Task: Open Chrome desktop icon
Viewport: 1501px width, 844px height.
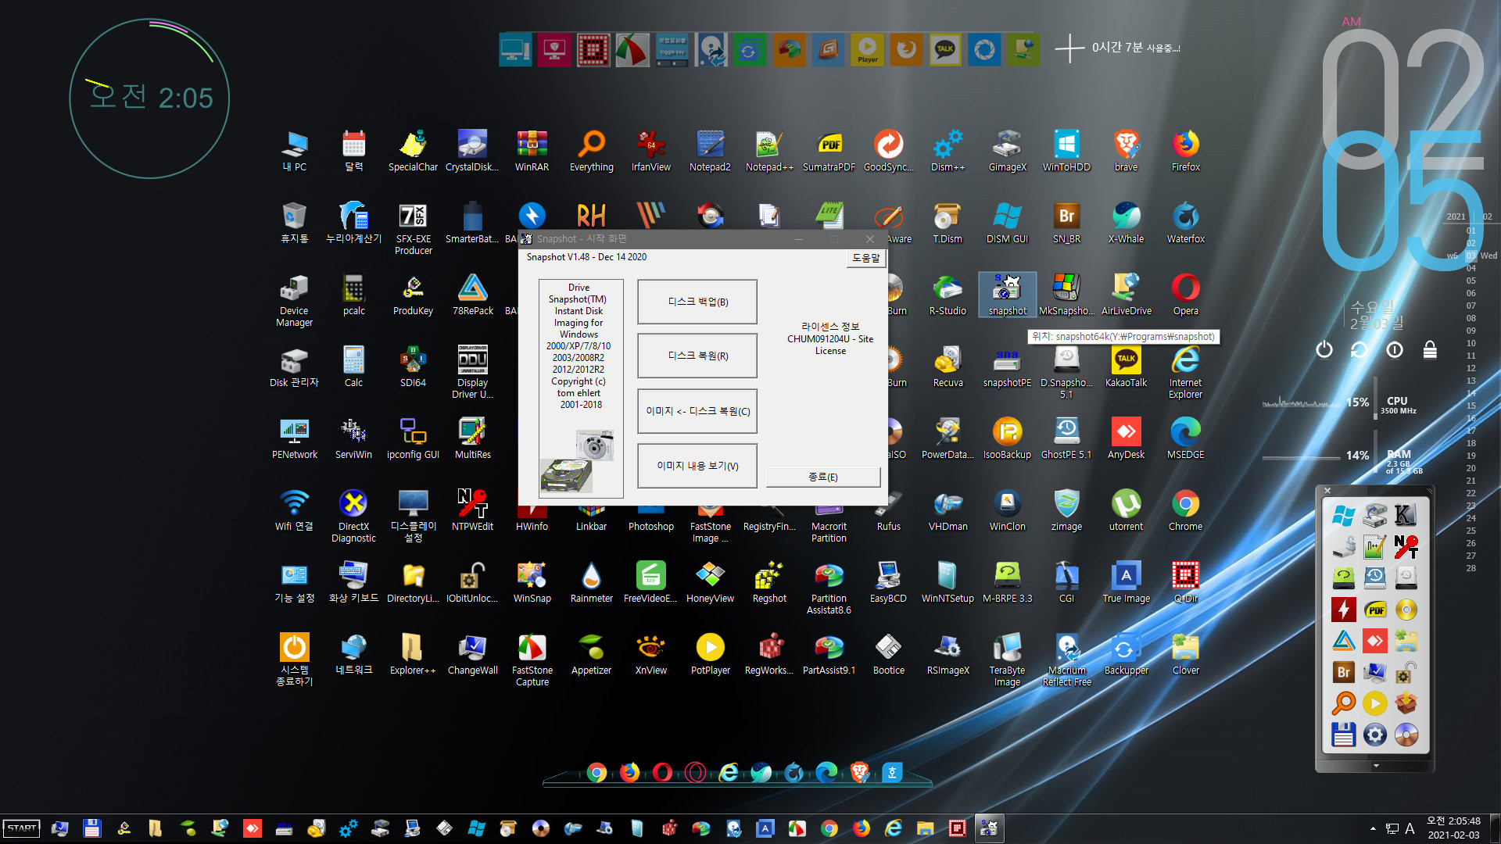Action: click(1185, 510)
